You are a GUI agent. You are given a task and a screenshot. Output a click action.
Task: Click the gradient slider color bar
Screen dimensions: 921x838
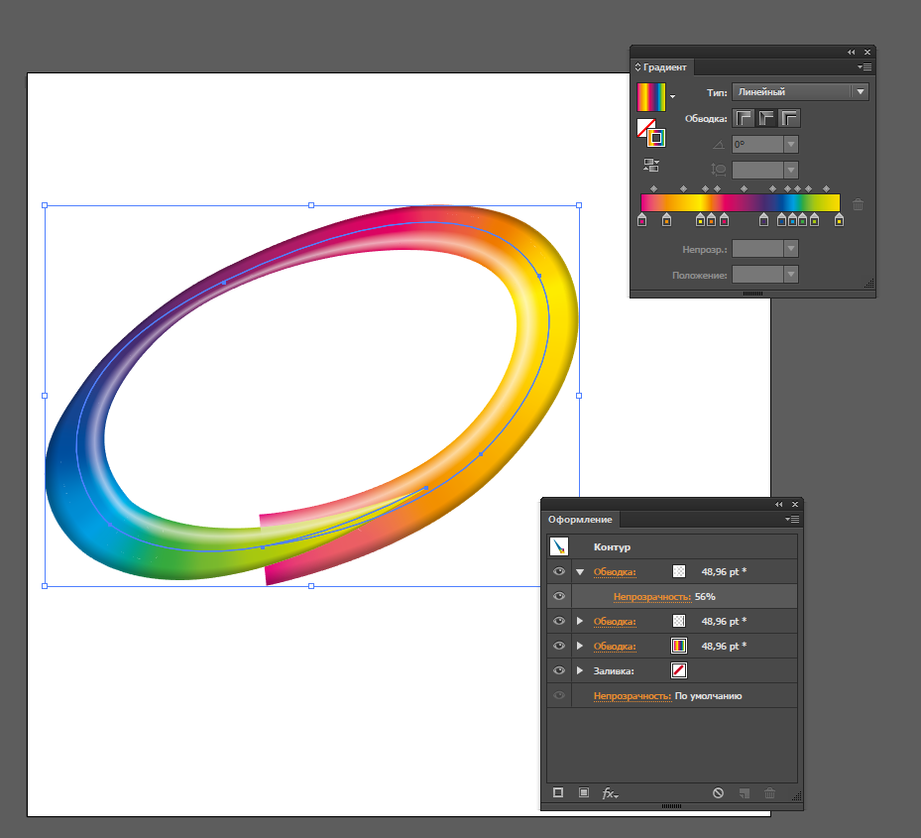pos(741,202)
